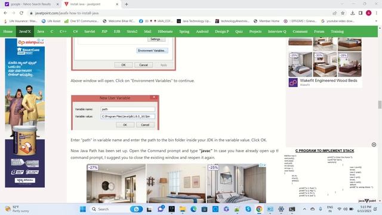
Task: Open File Explorer from taskbar
Action: click(183, 209)
